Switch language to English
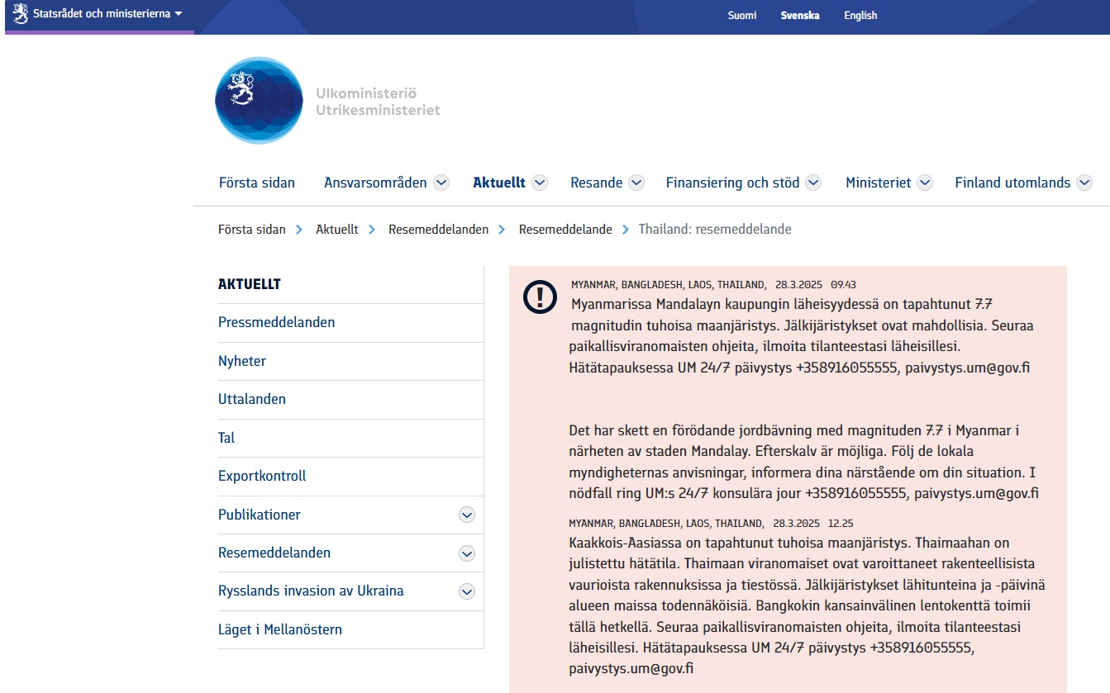1110x693 pixels. (x=860, y=16)
